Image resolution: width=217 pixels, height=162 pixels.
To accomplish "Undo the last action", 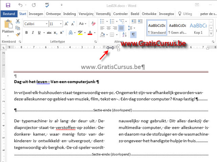I will [20, 5].
